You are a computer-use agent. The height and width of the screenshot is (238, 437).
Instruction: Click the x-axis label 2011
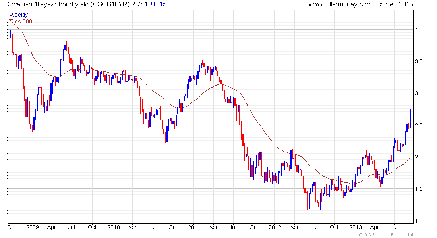(x=194, y=227)
